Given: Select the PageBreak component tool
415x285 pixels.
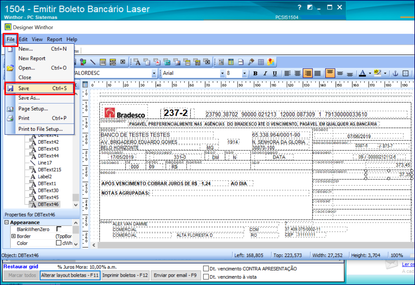Looking at the screenshot, I should (x=241, y=62).
